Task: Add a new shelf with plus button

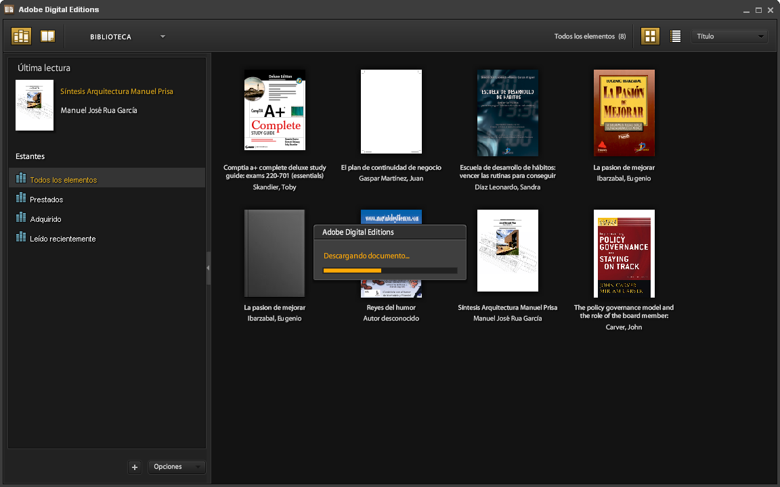Action: (x=134, y=467)
